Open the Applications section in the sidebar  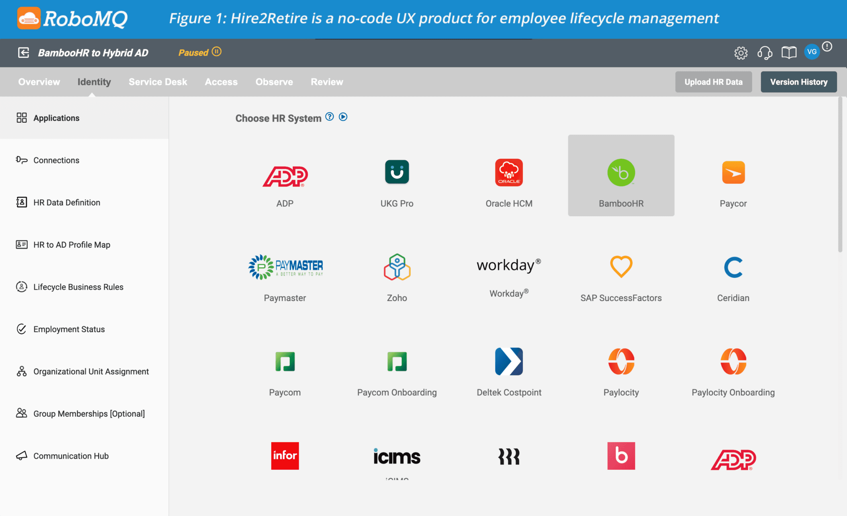coord(56,118)
